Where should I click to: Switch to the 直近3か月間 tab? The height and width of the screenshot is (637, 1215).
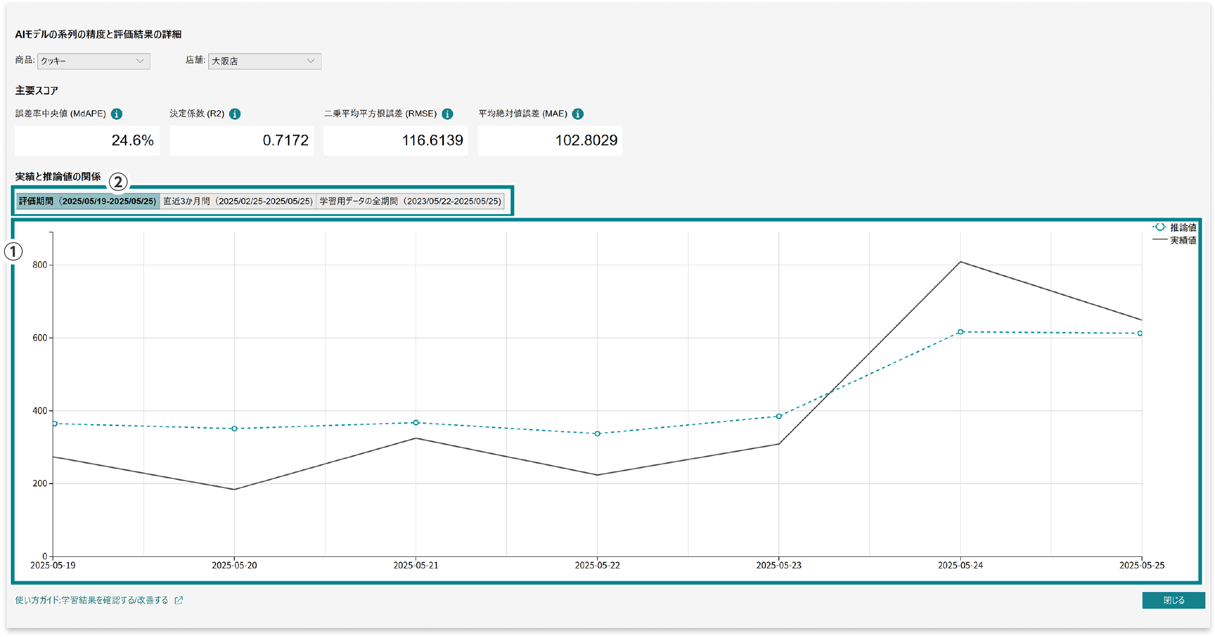[238, 201]
